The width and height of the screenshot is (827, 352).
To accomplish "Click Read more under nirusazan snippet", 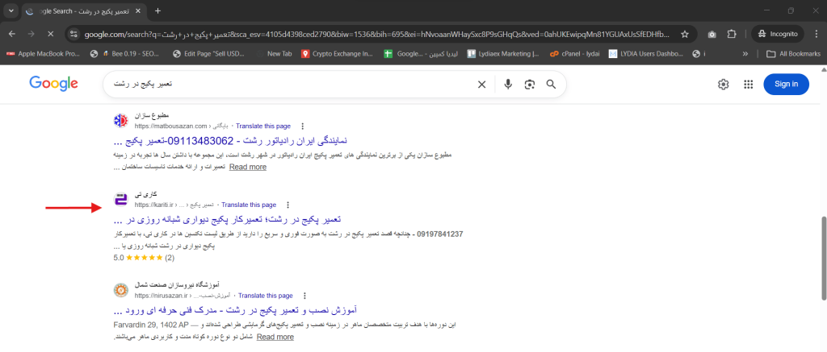I will (x=275, y=337).
